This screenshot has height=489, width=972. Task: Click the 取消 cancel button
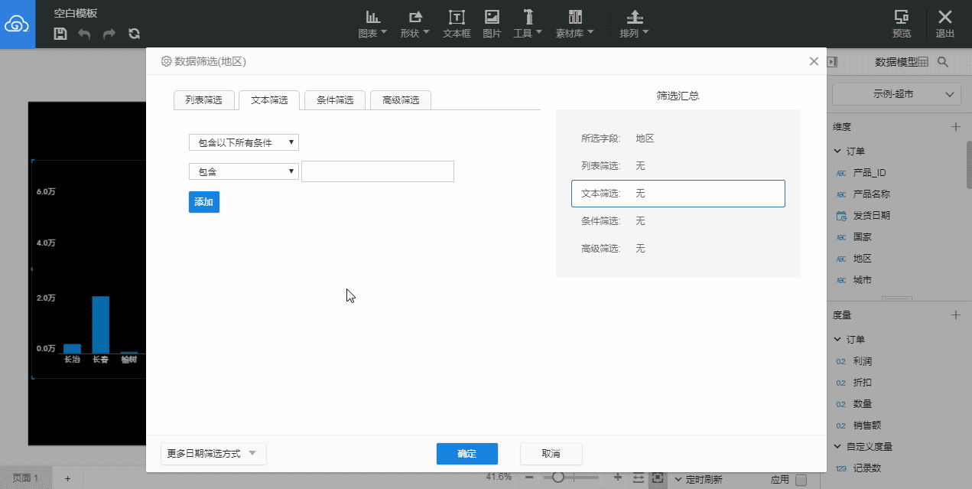[551, 454]
